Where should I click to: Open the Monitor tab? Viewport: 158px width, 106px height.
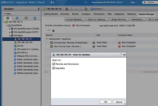pos(76,14)
